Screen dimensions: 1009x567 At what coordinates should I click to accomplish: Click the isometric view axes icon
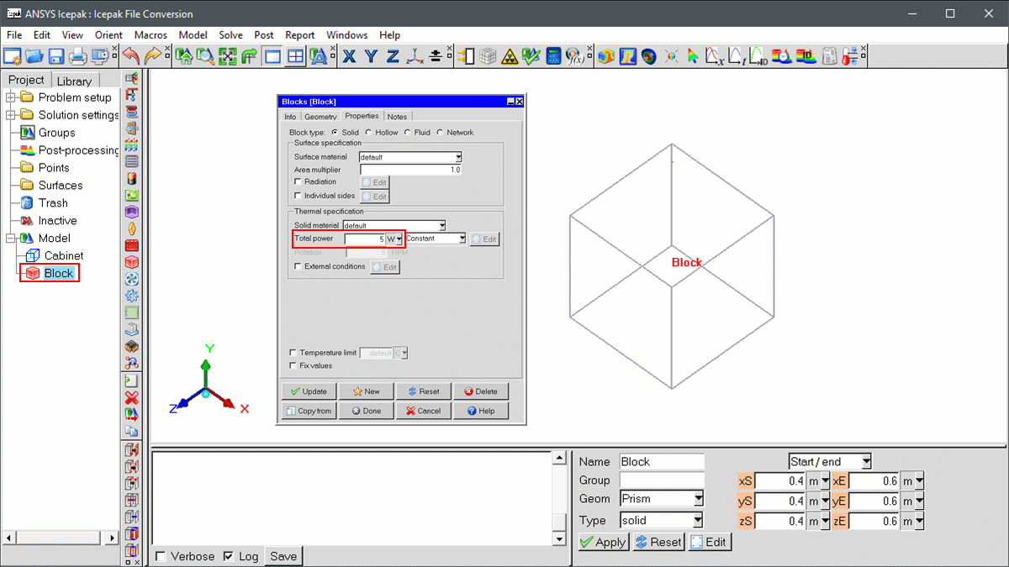tap(415, 56)
